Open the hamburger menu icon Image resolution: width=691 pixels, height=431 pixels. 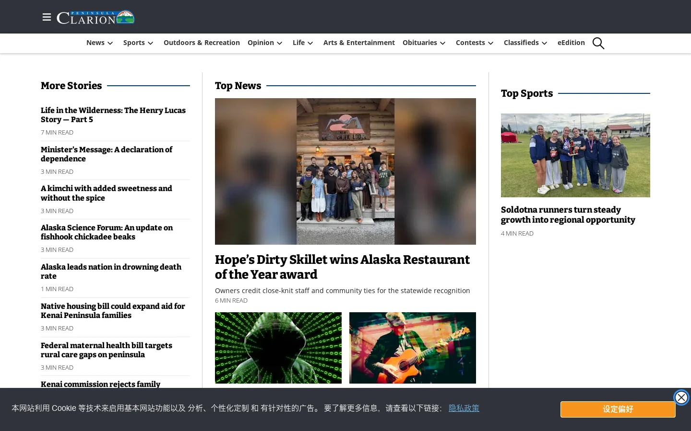[x=47, y=17]
